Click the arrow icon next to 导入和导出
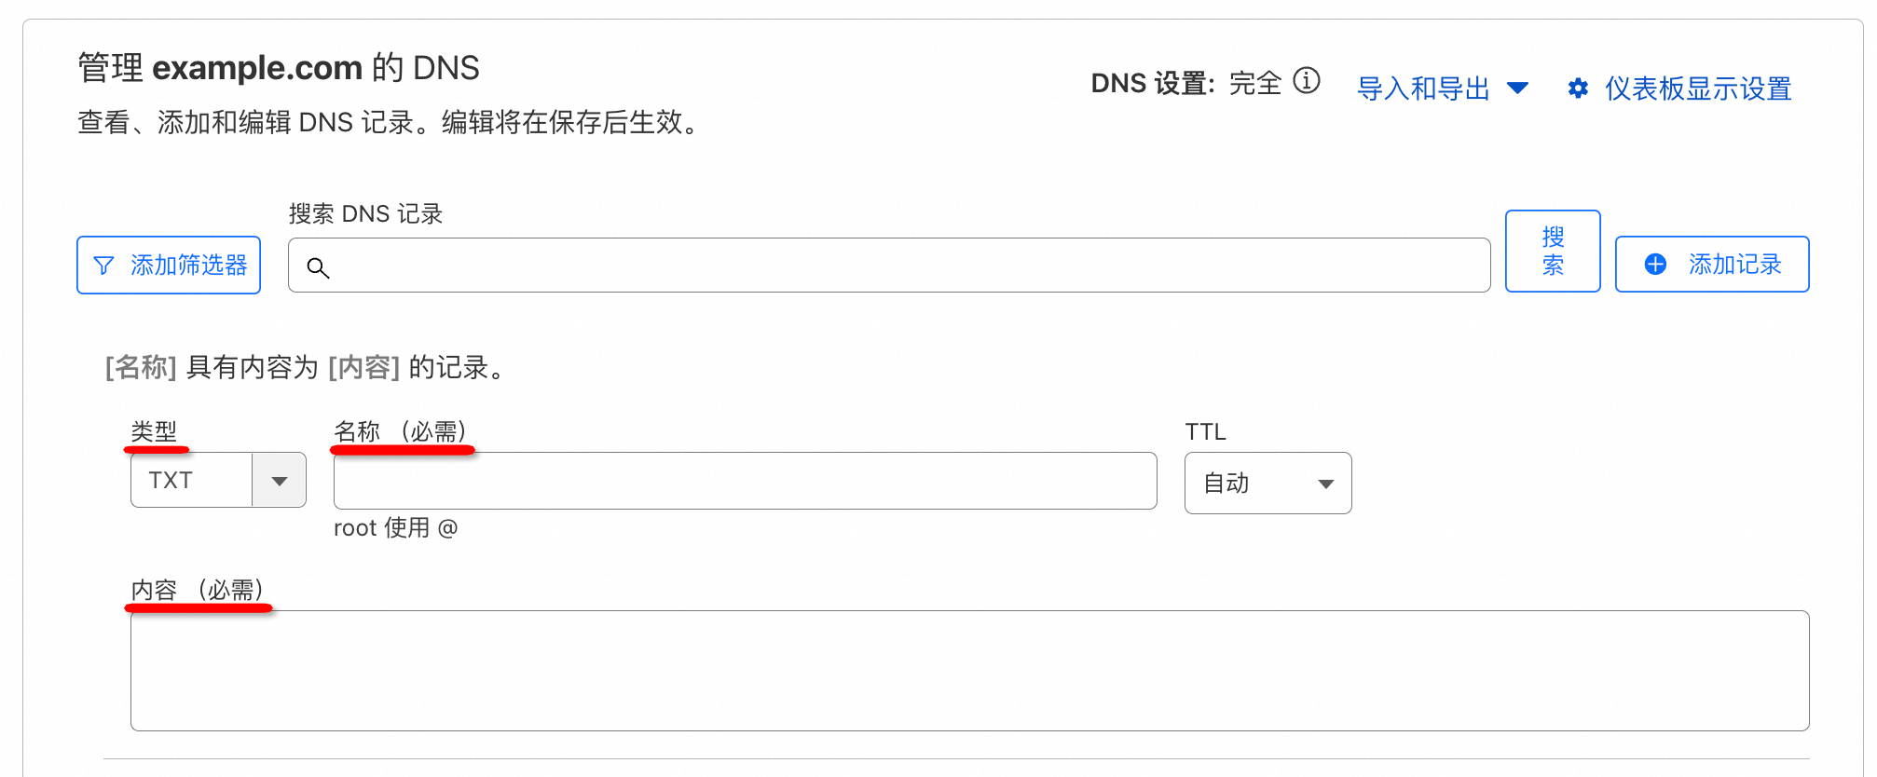1877x777 pixels. (x=1518, y=89)
